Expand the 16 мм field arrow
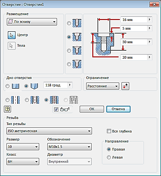The image size is (161, 176). tap(150, 20)
